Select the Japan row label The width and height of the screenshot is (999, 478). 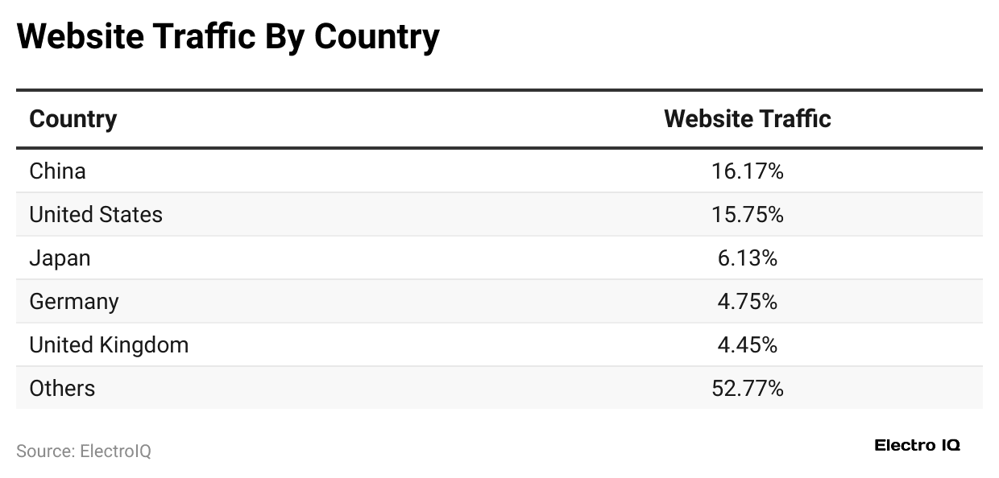(60, 258)
